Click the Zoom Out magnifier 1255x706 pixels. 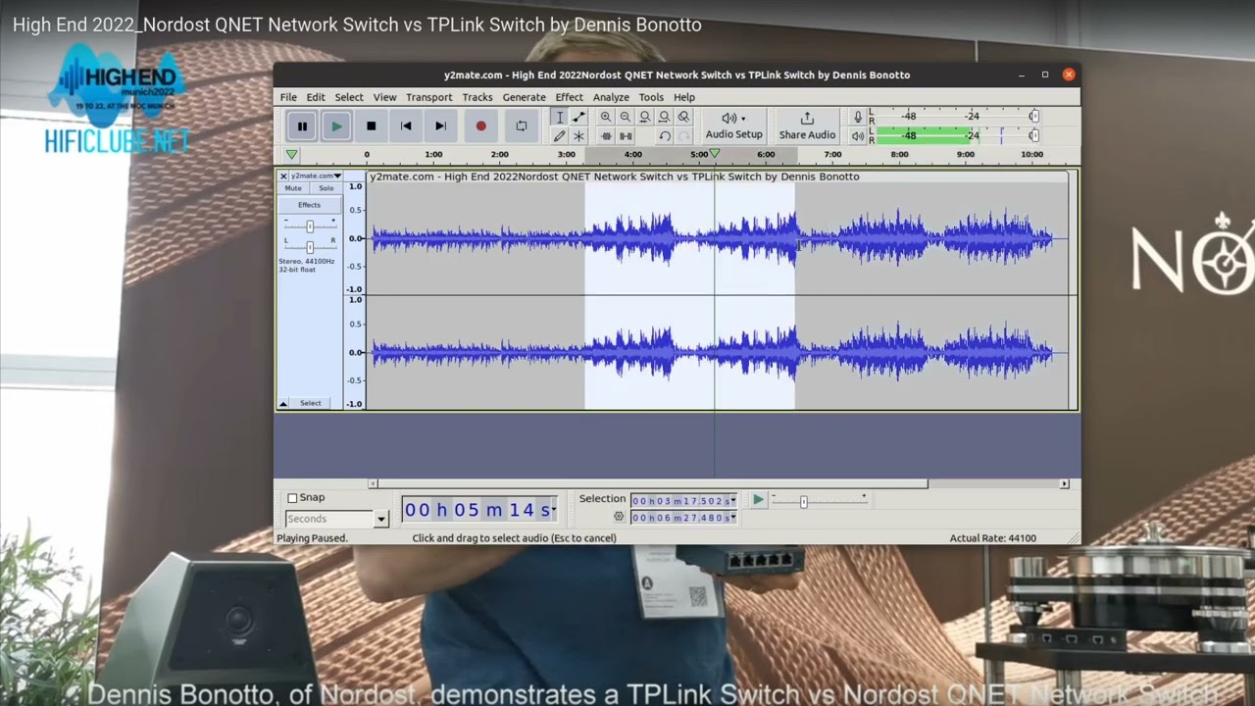626,118
